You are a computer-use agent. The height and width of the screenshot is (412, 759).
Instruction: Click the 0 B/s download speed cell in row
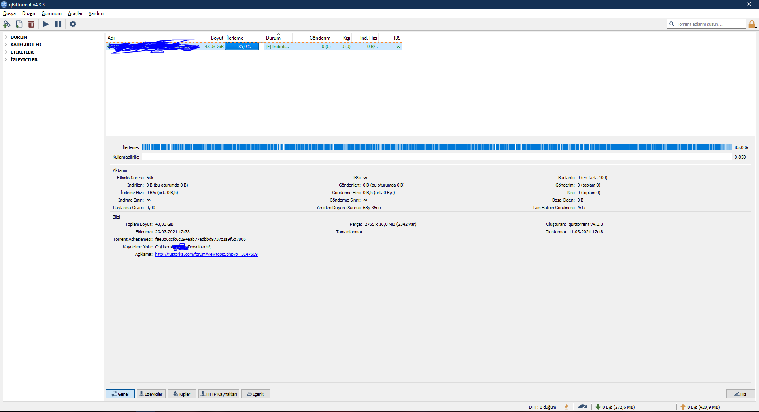point(372,47)
